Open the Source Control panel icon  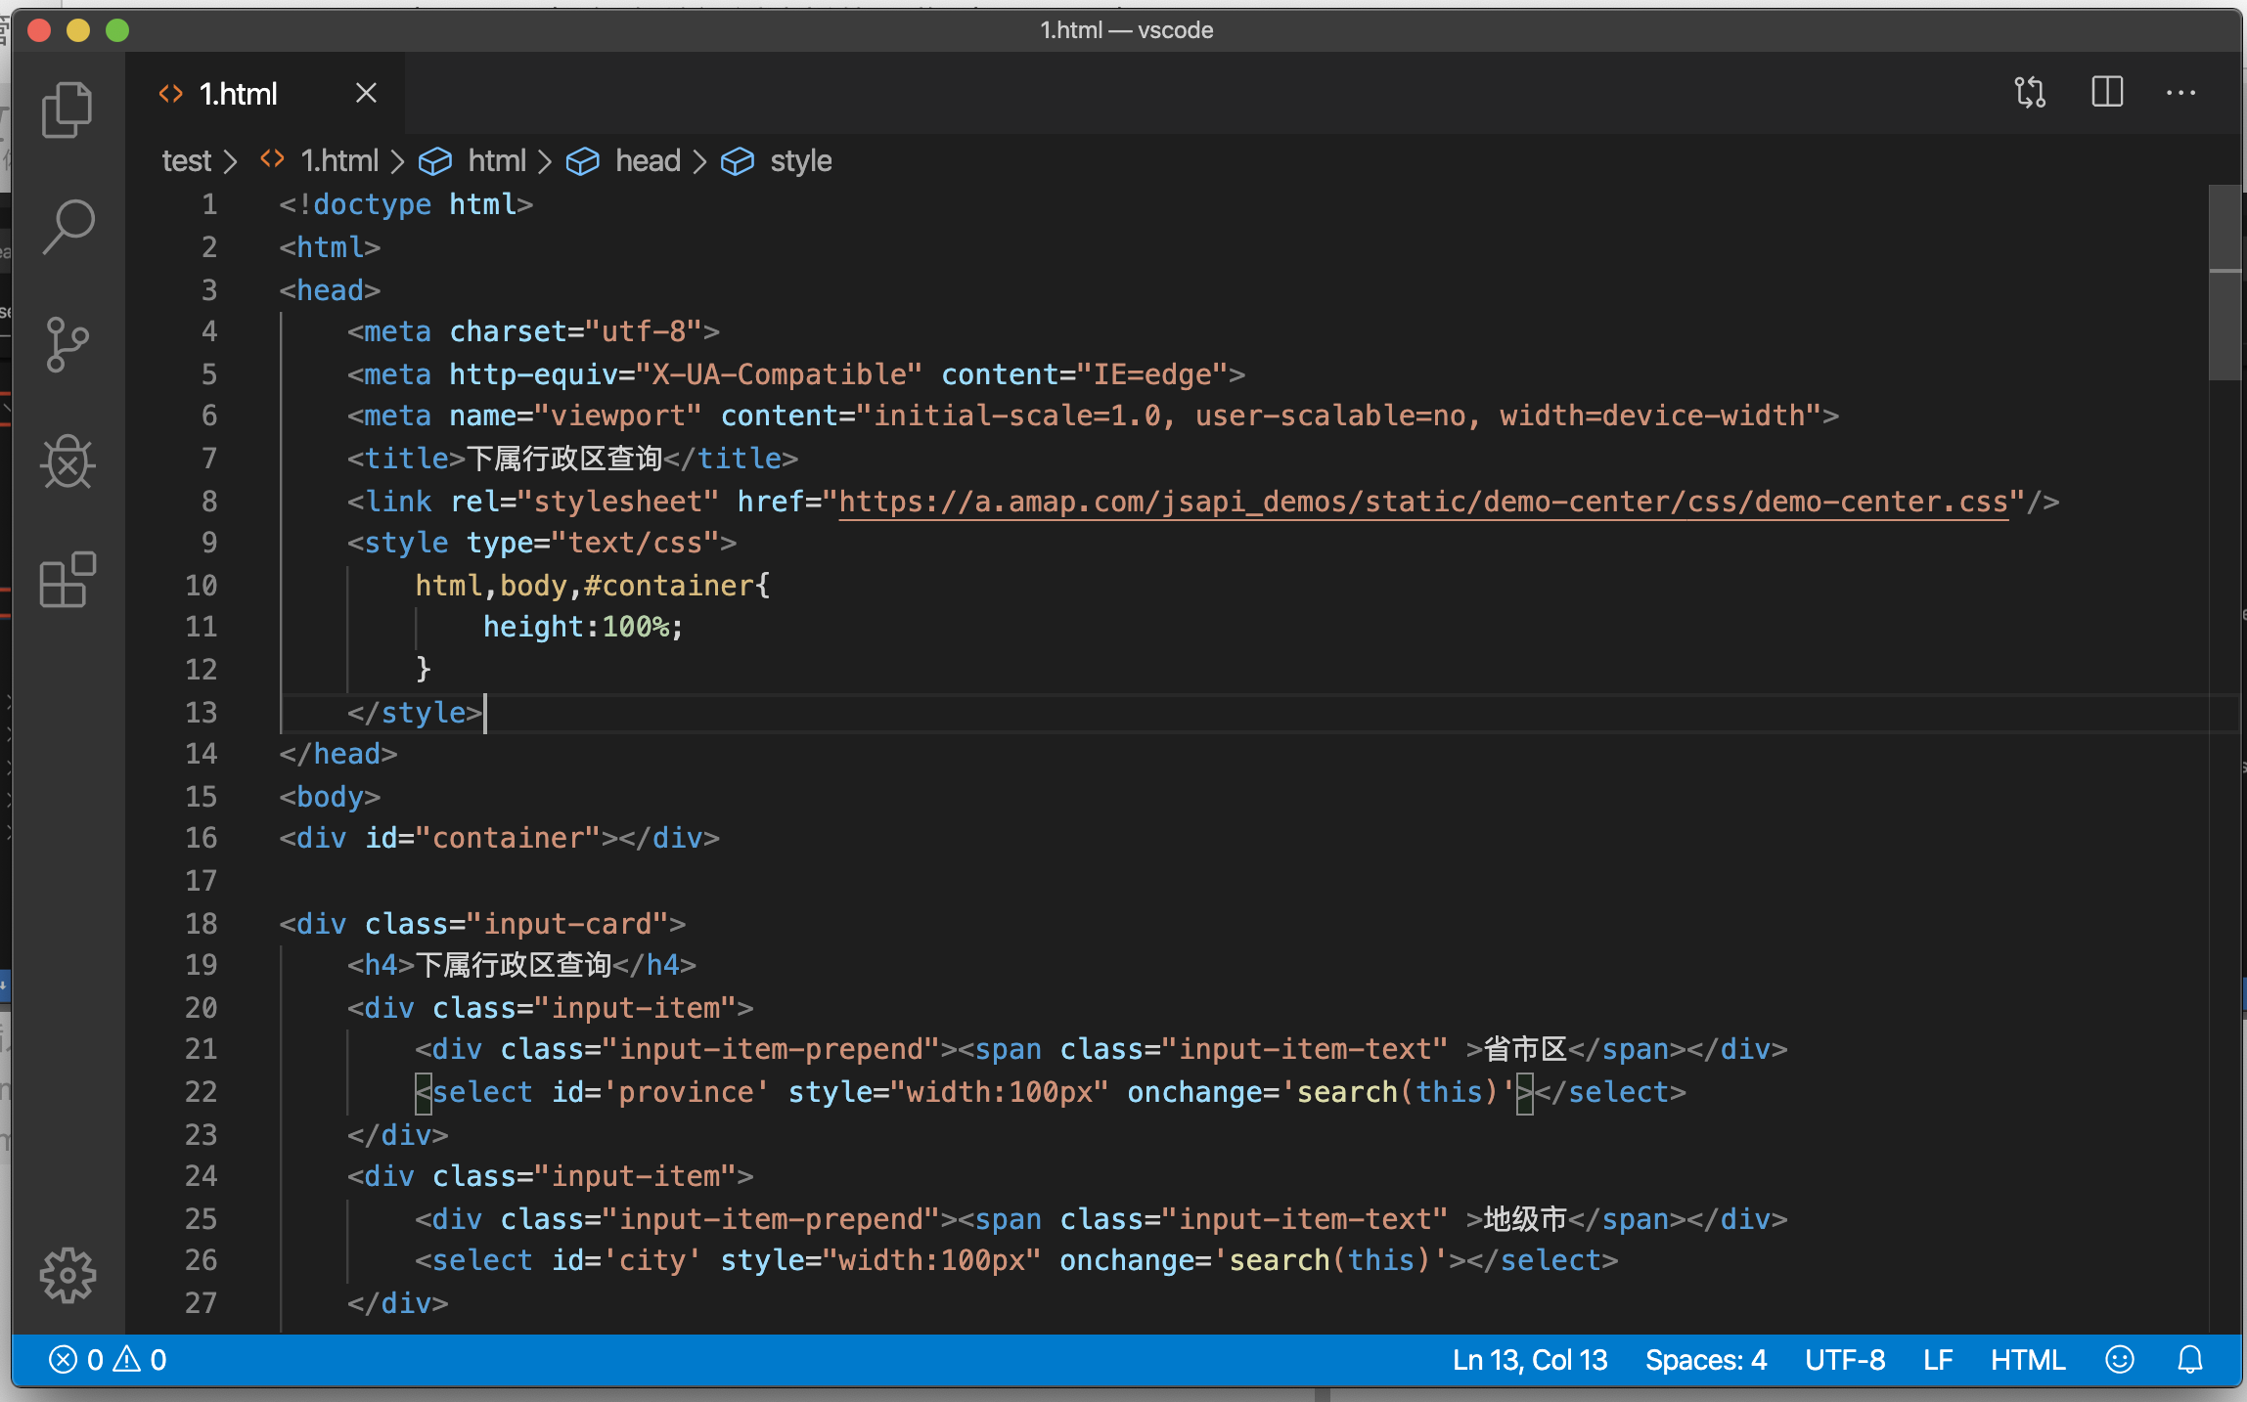click(x=67, y=344)
